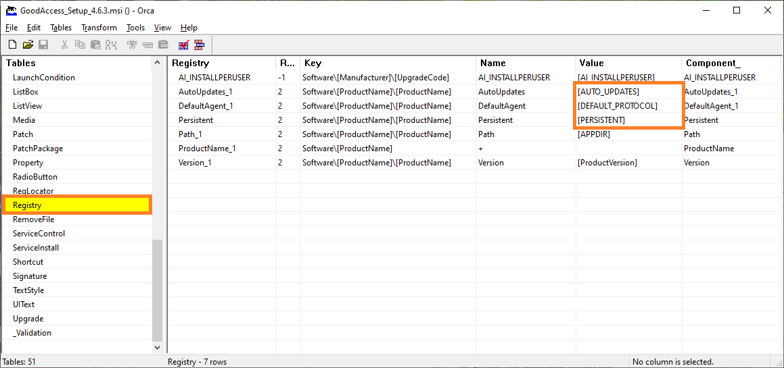Select the ServiceInstall table
This screenshot has height=368, width=784.
[36, 248]
